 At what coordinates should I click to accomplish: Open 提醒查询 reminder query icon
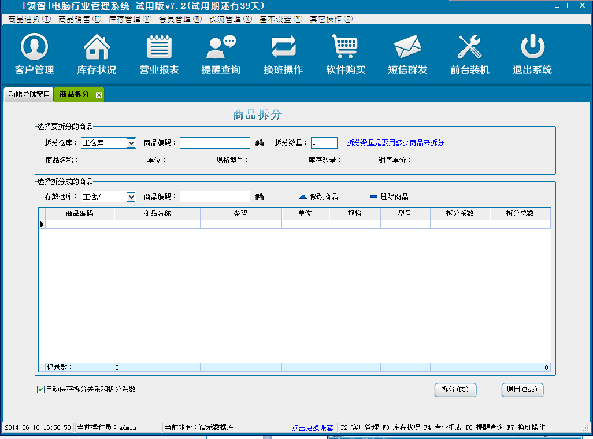pos(221,47)
